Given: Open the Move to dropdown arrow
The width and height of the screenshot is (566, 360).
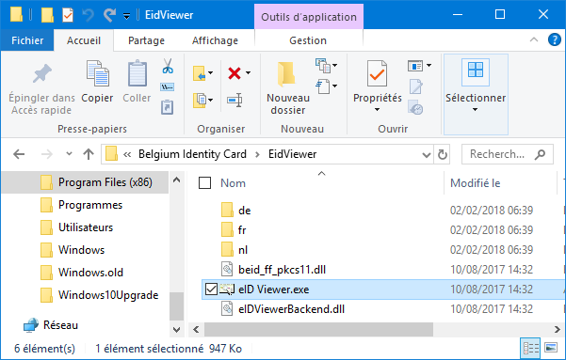Looking at the screenshot, I should [210, 73].
